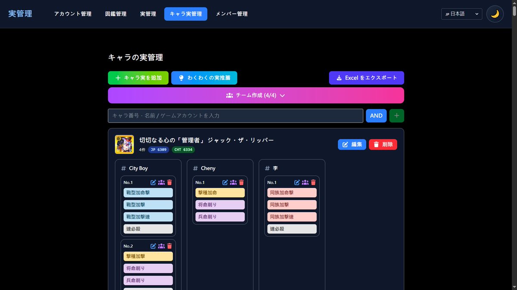The width and height of the screenshot is (517, 290).
Task: Focus the キャラ番号 search field
Action: [x=236, y=116]
